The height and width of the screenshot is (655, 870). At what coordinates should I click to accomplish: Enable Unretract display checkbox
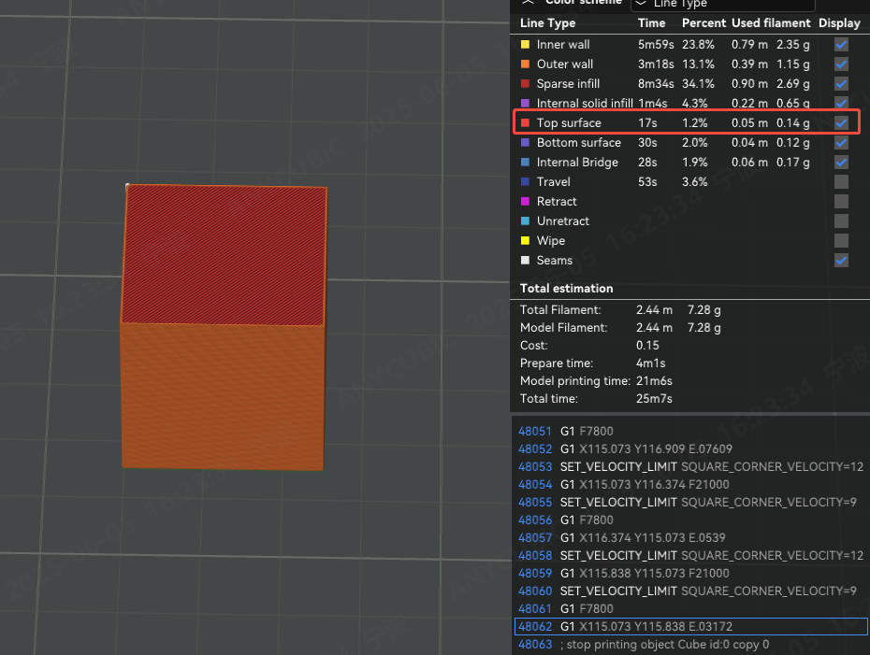[841, 221]
